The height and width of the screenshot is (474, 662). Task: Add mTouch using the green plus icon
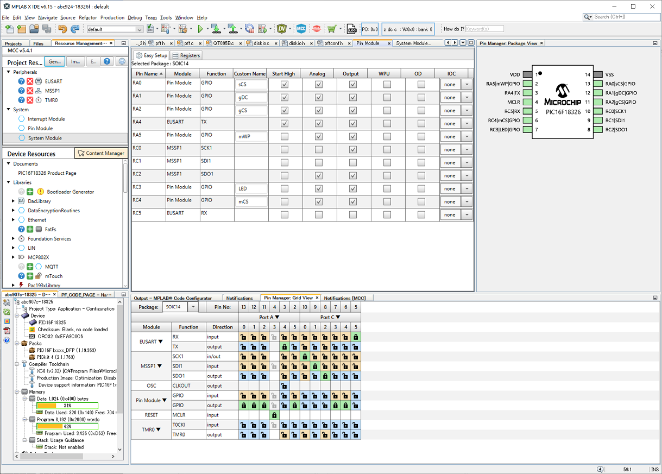[x=30, y=276]
